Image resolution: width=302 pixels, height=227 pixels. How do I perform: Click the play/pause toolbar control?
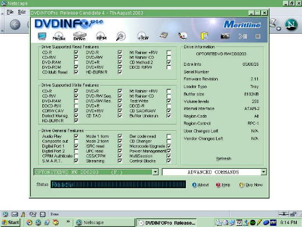tap(242, 36)
